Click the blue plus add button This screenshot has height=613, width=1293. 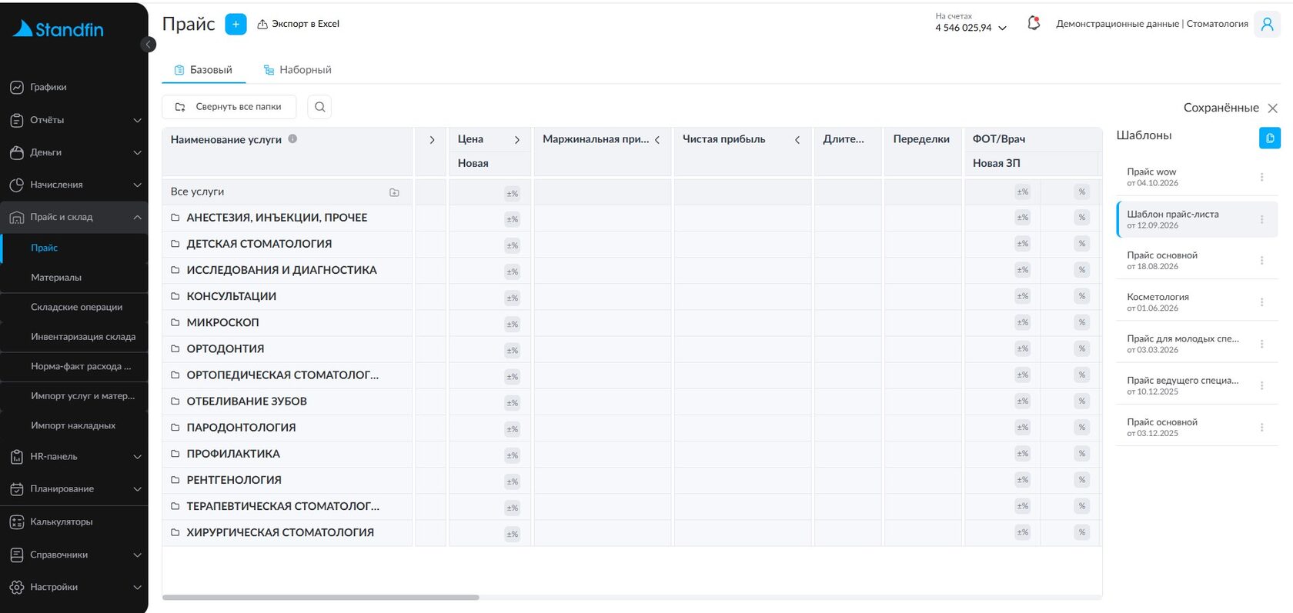click(x=236, y=24)
